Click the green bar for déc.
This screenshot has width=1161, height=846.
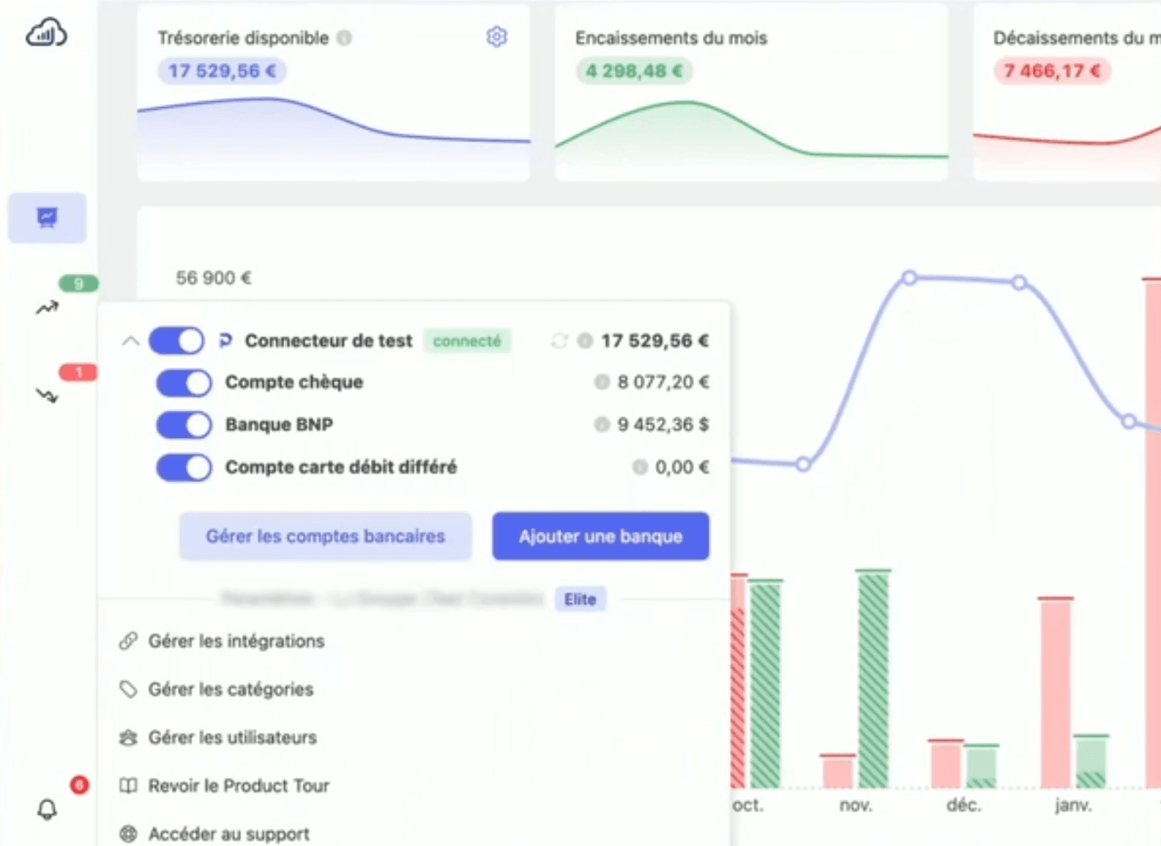pyautogui.click(x=981, y=767)
